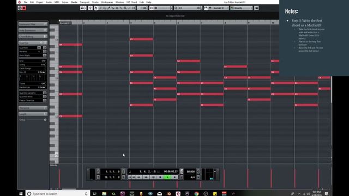
Task: Open the Edit menu
Action: (32, 2)
